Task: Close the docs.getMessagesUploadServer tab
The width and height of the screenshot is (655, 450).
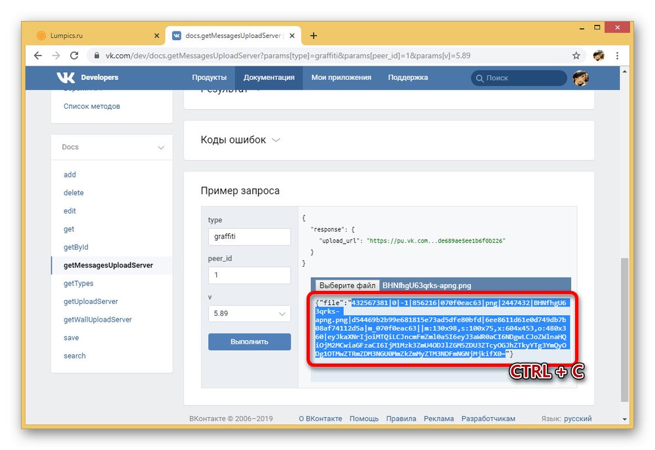Action: click(x=292, y=36)
